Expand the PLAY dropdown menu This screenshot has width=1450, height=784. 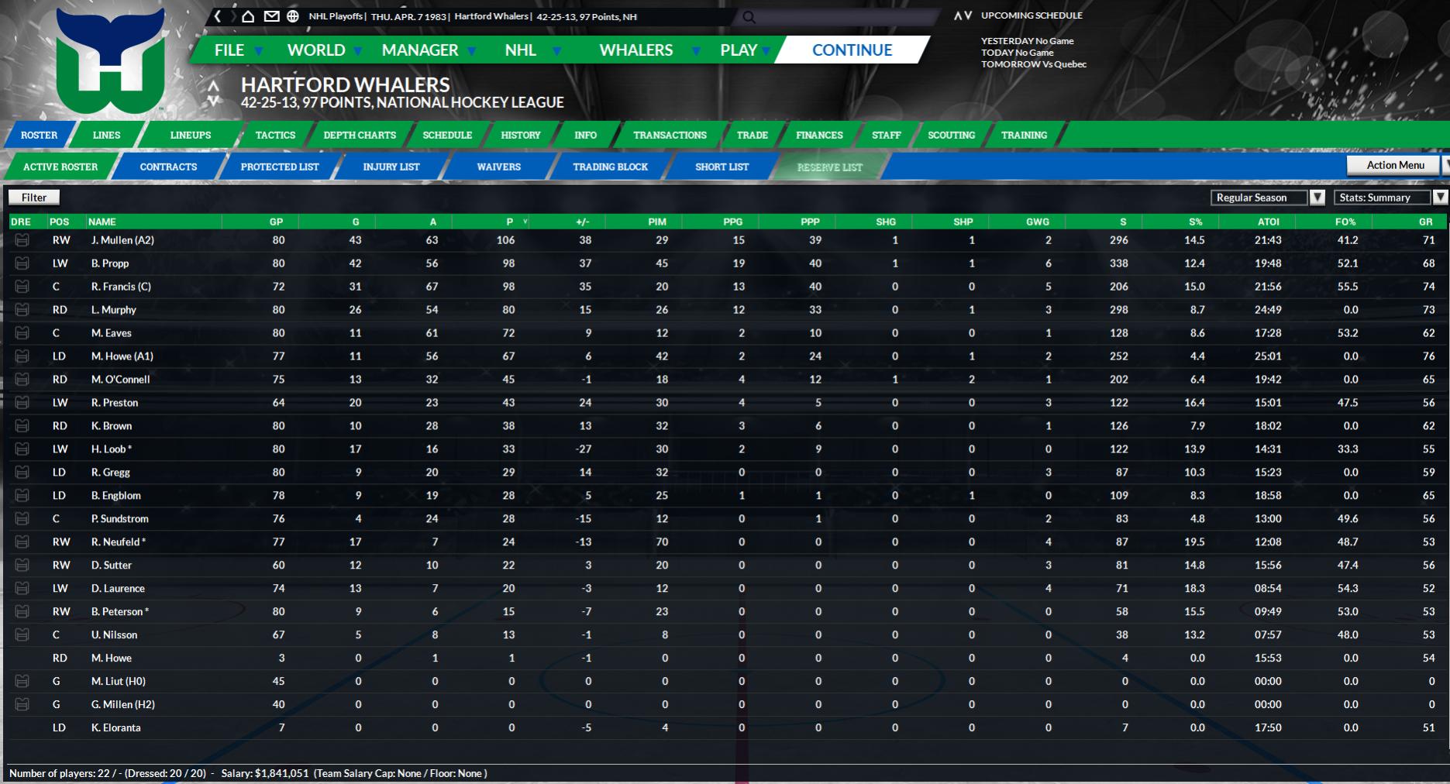coord(766,51)
